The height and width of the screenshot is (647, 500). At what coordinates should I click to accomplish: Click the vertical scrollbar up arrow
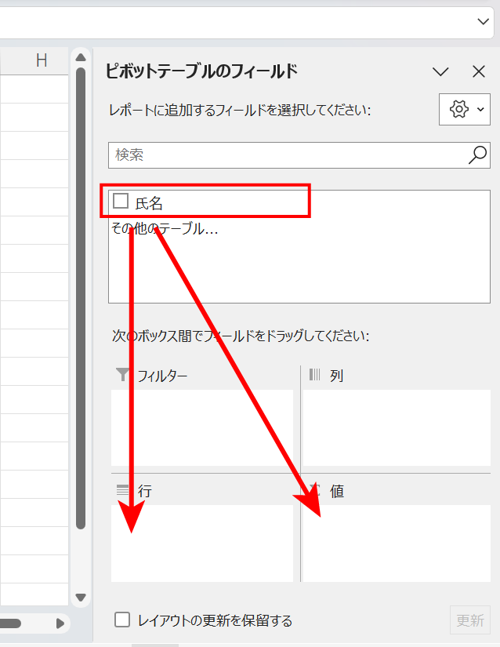pos(81,57)
